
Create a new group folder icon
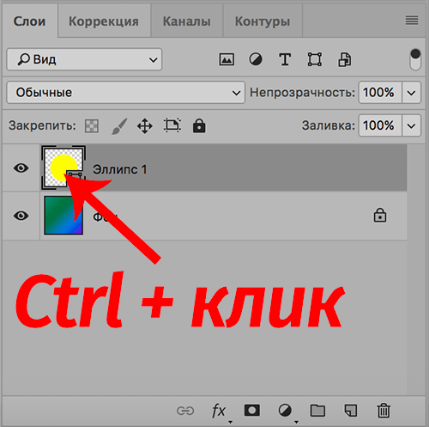(x=317, y=411)
